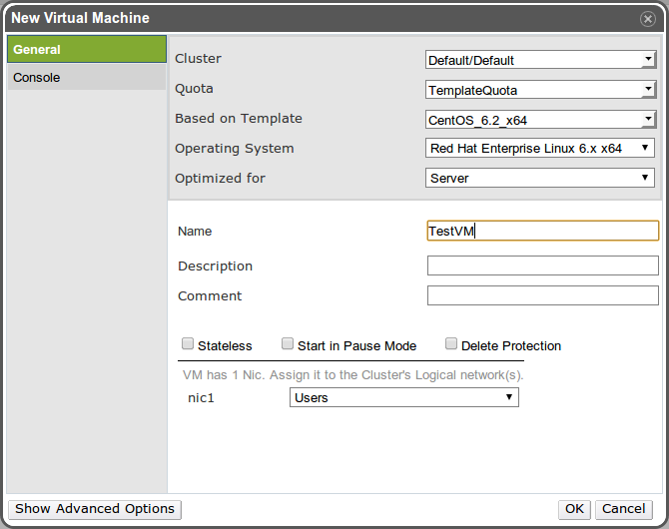This screenshot has width=669, height=529.
Task: Enable the Stateless checkbox
Action: (x=188, y=345)
